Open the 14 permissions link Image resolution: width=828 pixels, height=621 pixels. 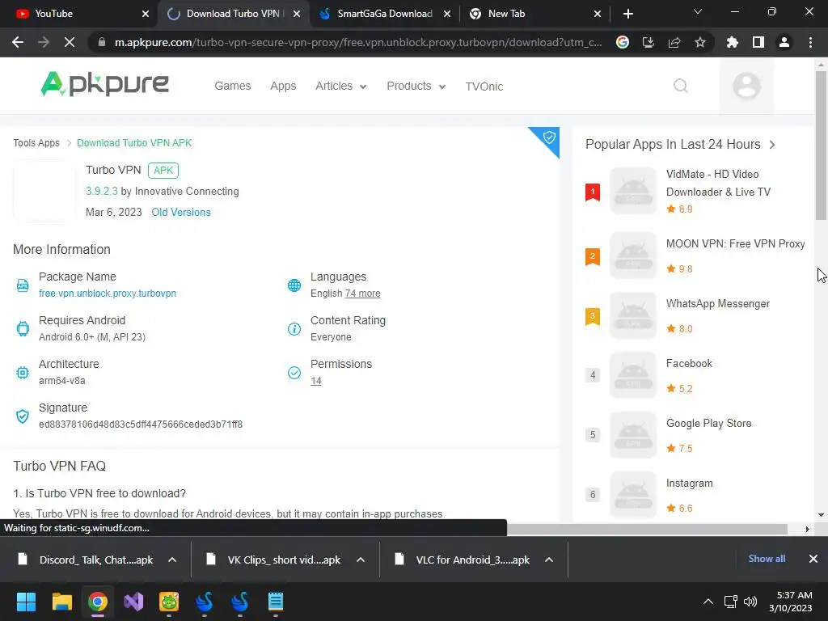(x=316, y=381)
